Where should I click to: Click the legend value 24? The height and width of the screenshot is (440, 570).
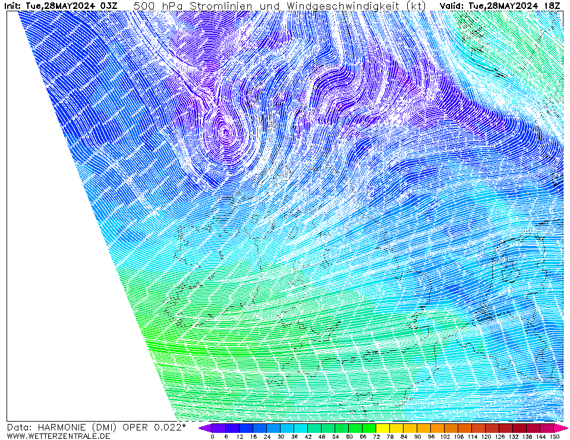(x=267, y=436)
